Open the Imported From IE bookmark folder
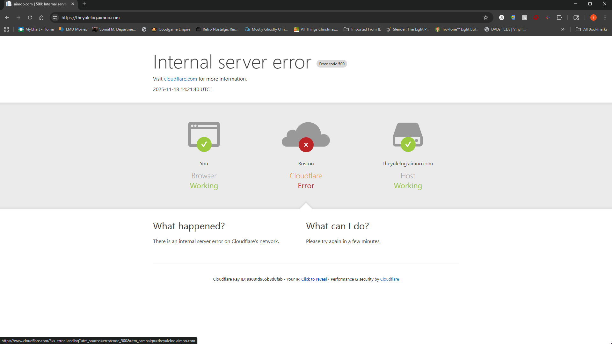The height and width of the screenshot is (344, 612). [x=362, y=29]
